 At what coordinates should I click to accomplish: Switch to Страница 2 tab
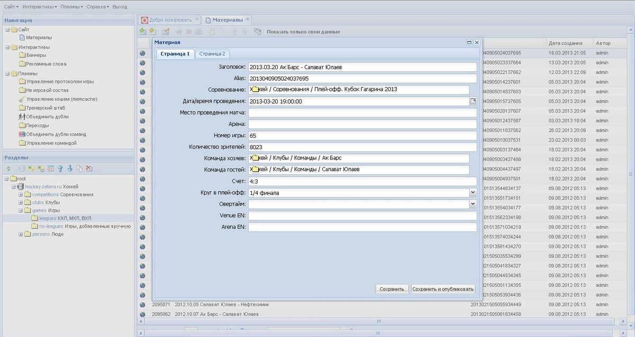(x=212, y=54)
